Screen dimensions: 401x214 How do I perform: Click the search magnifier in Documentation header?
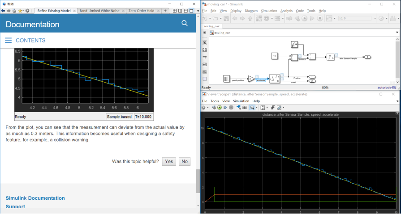point(184,24)
